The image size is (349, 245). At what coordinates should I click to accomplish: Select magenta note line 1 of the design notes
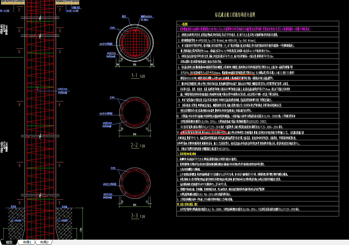click(244, 29)
